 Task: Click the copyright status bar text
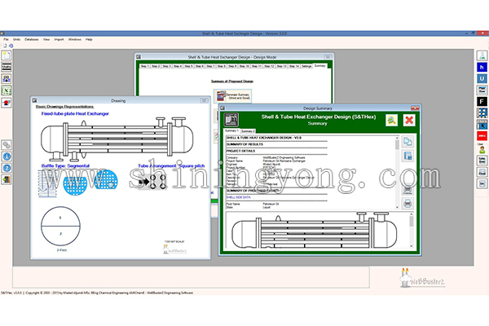(97, 293)
